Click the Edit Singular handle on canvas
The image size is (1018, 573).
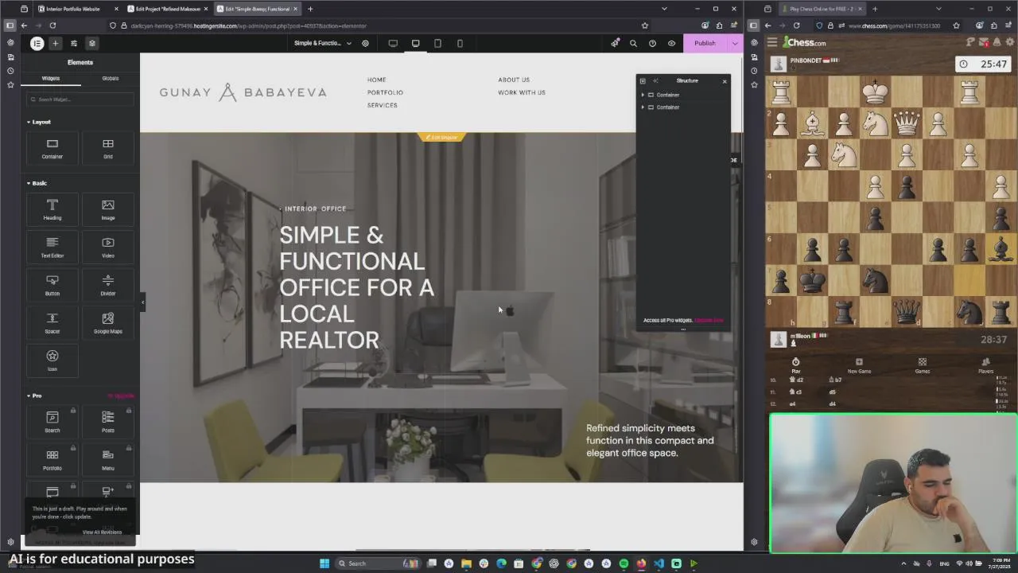click(x=441, y=137)
